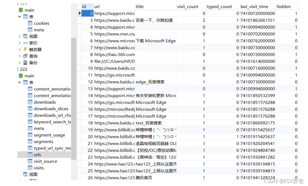Viewport: 308px width, 186px height.
Task: Click the row selector beside id 2
Action: click(x=79, y=13)
